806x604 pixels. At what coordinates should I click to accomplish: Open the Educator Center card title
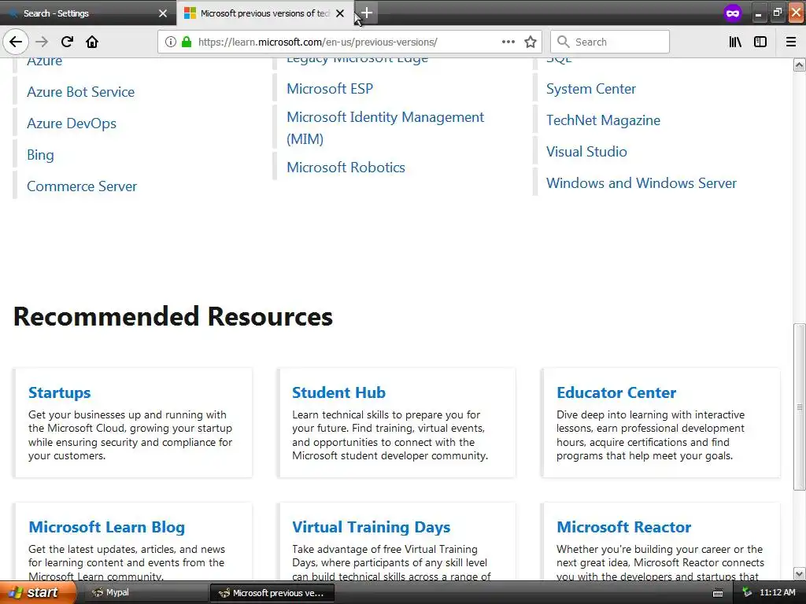(616, 392)
